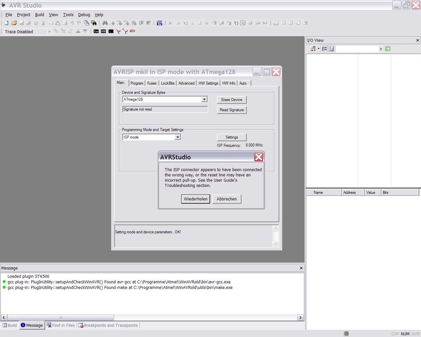Image resolution: width=421 pixels, height=337 pixels.
Task: Start debugging with the play icon
Action: click(x=170, y=23)
